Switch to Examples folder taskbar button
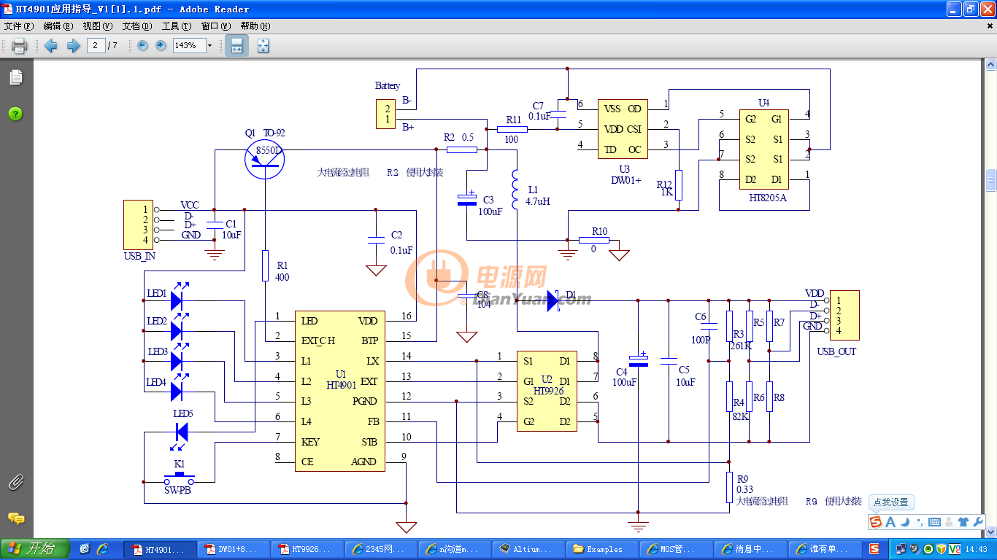Image resolution: width=997 pixels, height=560 pixels. 603,549
